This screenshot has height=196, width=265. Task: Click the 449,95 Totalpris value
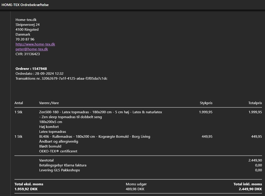[256, 136]
